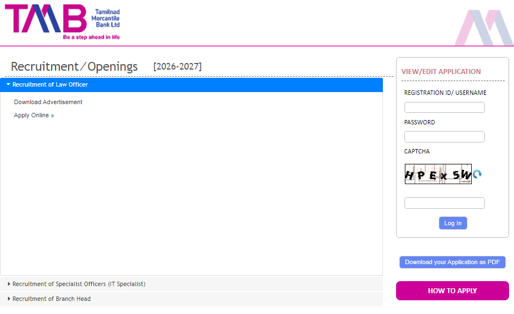Image resolution: width=514 pixels, height=314 pixels.
Task: Open the Recruitment of Branch Head section
Action: tap(52, 299)
